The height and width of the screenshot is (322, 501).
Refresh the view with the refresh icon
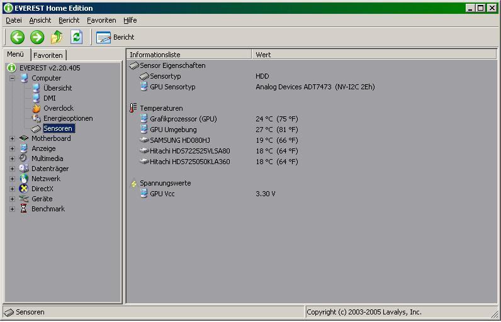point(76,37)
